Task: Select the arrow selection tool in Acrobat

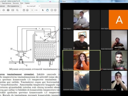Action: tap(43, 10)
